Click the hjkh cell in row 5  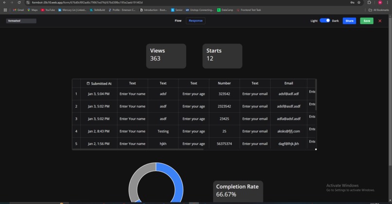tap(163, 144)
